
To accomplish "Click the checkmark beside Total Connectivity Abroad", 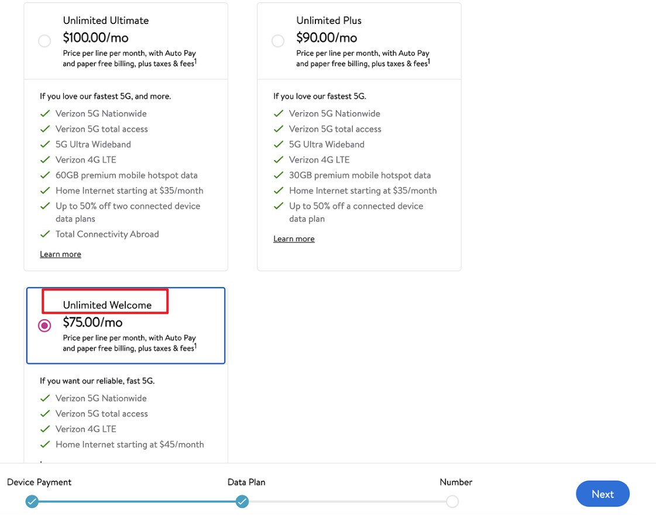I will coord(45,234).
